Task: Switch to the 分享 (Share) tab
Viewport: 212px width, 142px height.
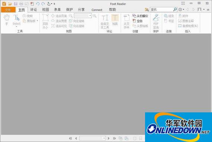Action: point(81,10)
